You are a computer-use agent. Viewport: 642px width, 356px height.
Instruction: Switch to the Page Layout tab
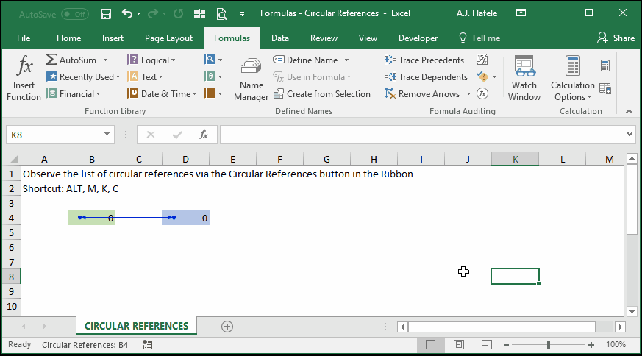coord(168,38)
